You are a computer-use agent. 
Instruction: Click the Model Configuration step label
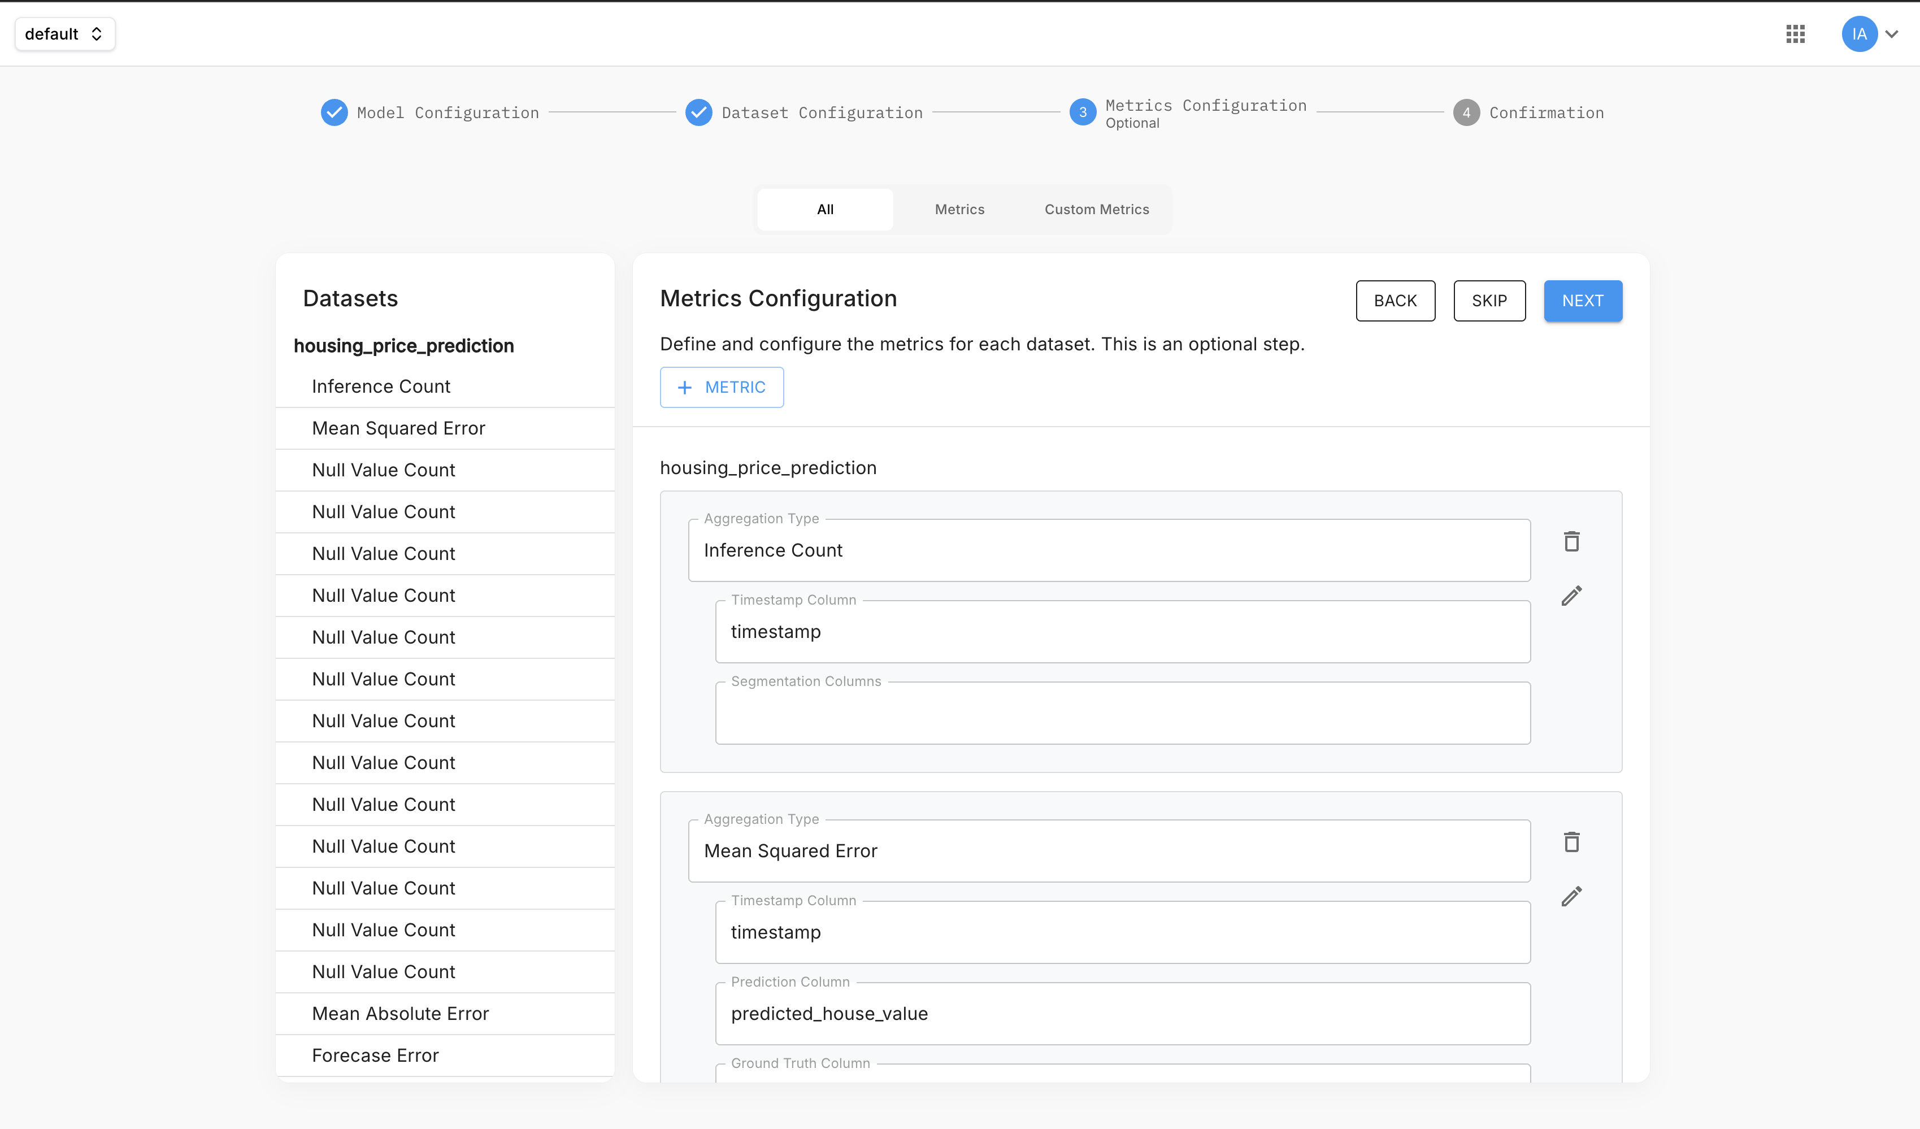448,113
